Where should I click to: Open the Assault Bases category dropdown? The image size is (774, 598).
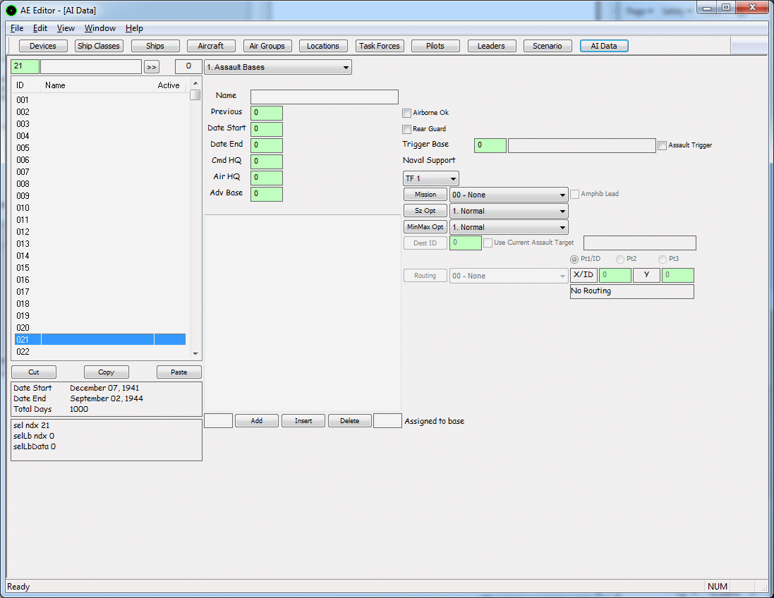[x=278, y=67]
